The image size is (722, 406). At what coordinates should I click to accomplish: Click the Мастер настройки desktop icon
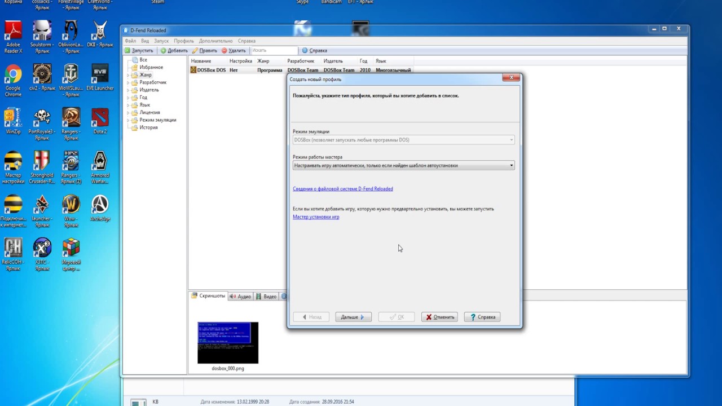point(13,167)
